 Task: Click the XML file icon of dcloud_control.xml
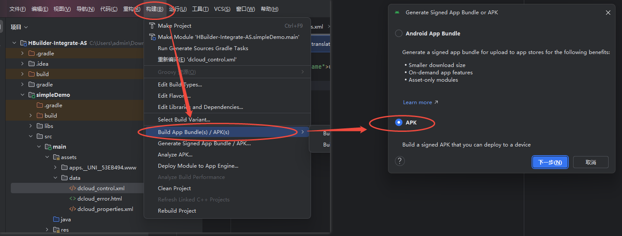click(73, 188)
